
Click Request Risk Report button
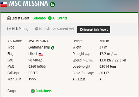coord(94,30)
